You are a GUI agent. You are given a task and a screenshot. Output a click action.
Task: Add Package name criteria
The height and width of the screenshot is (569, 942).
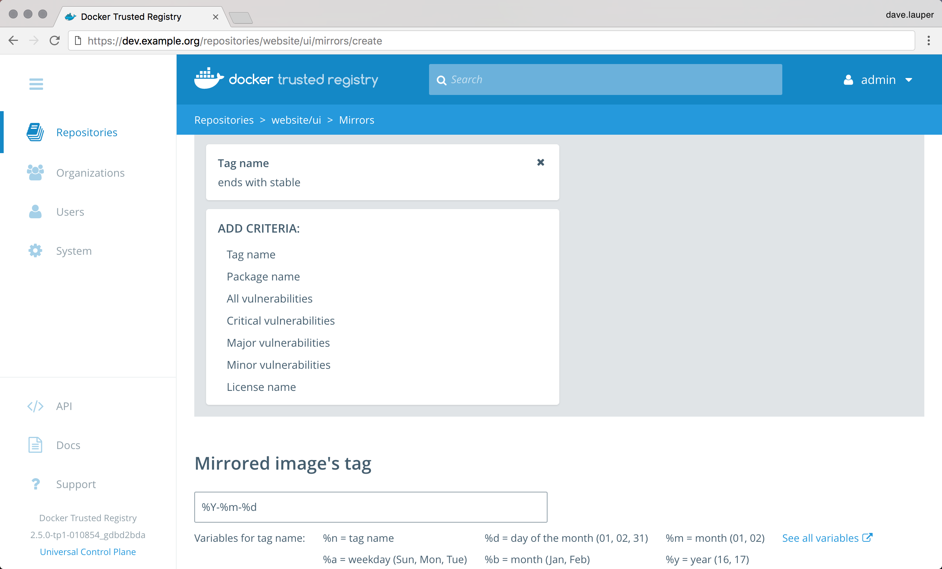[x=263, y=276]
